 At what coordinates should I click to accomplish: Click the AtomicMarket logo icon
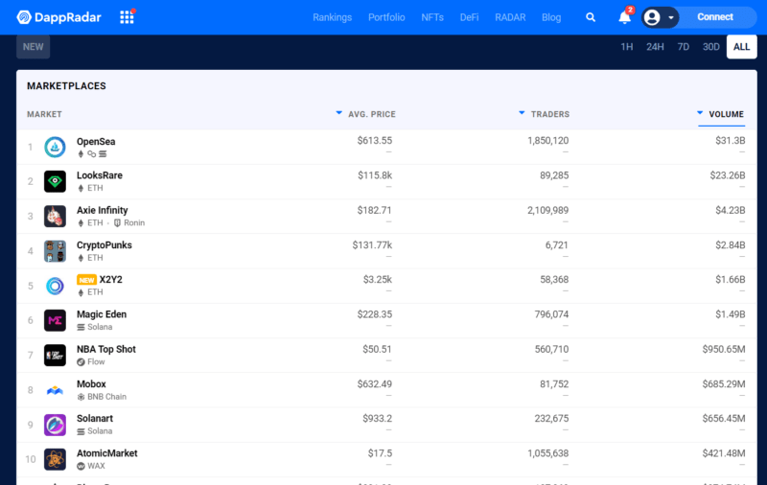click(55, 459)
